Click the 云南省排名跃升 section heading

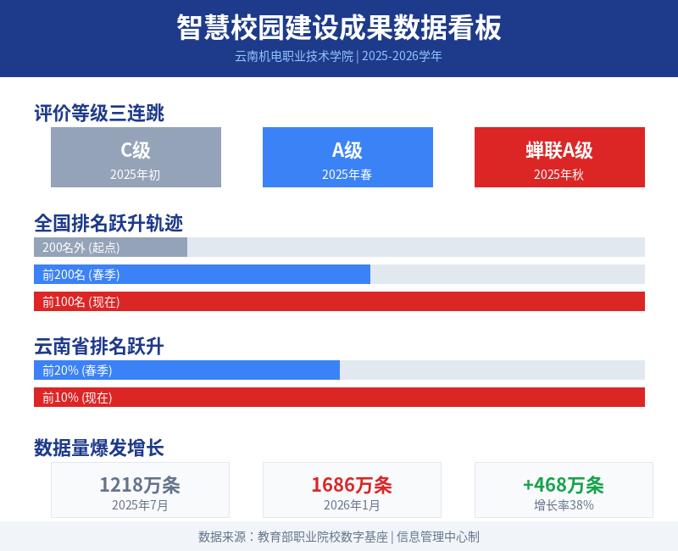coord(99,347)
